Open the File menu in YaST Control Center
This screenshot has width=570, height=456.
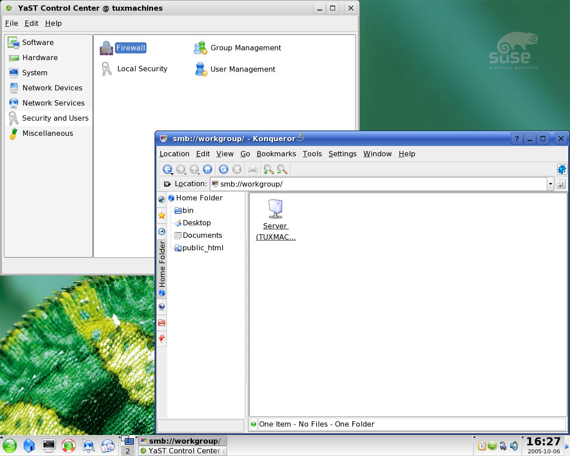12,23
